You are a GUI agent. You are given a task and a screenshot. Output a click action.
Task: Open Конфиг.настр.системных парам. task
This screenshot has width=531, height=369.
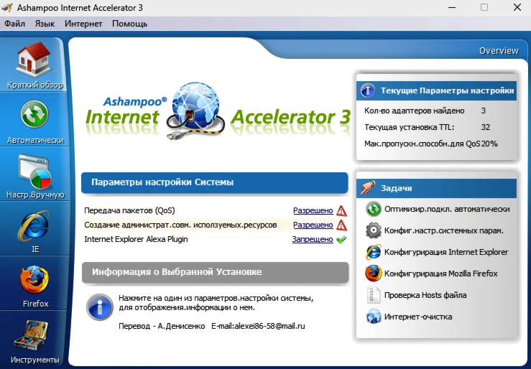click(x=444, y=230)
